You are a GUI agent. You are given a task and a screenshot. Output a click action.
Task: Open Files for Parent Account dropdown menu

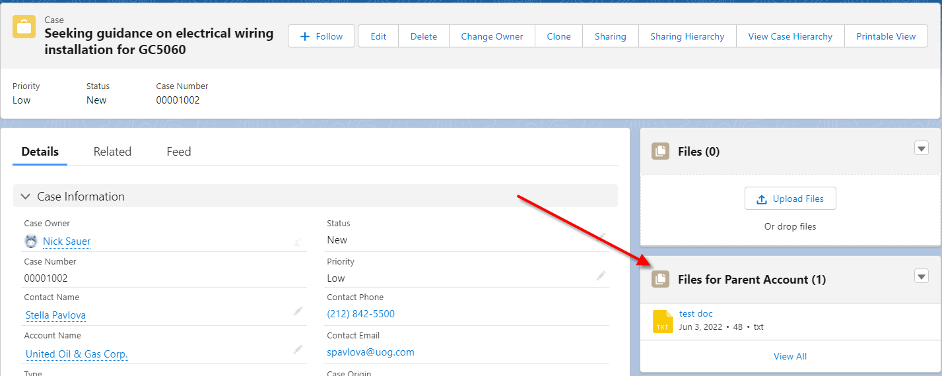922,276
